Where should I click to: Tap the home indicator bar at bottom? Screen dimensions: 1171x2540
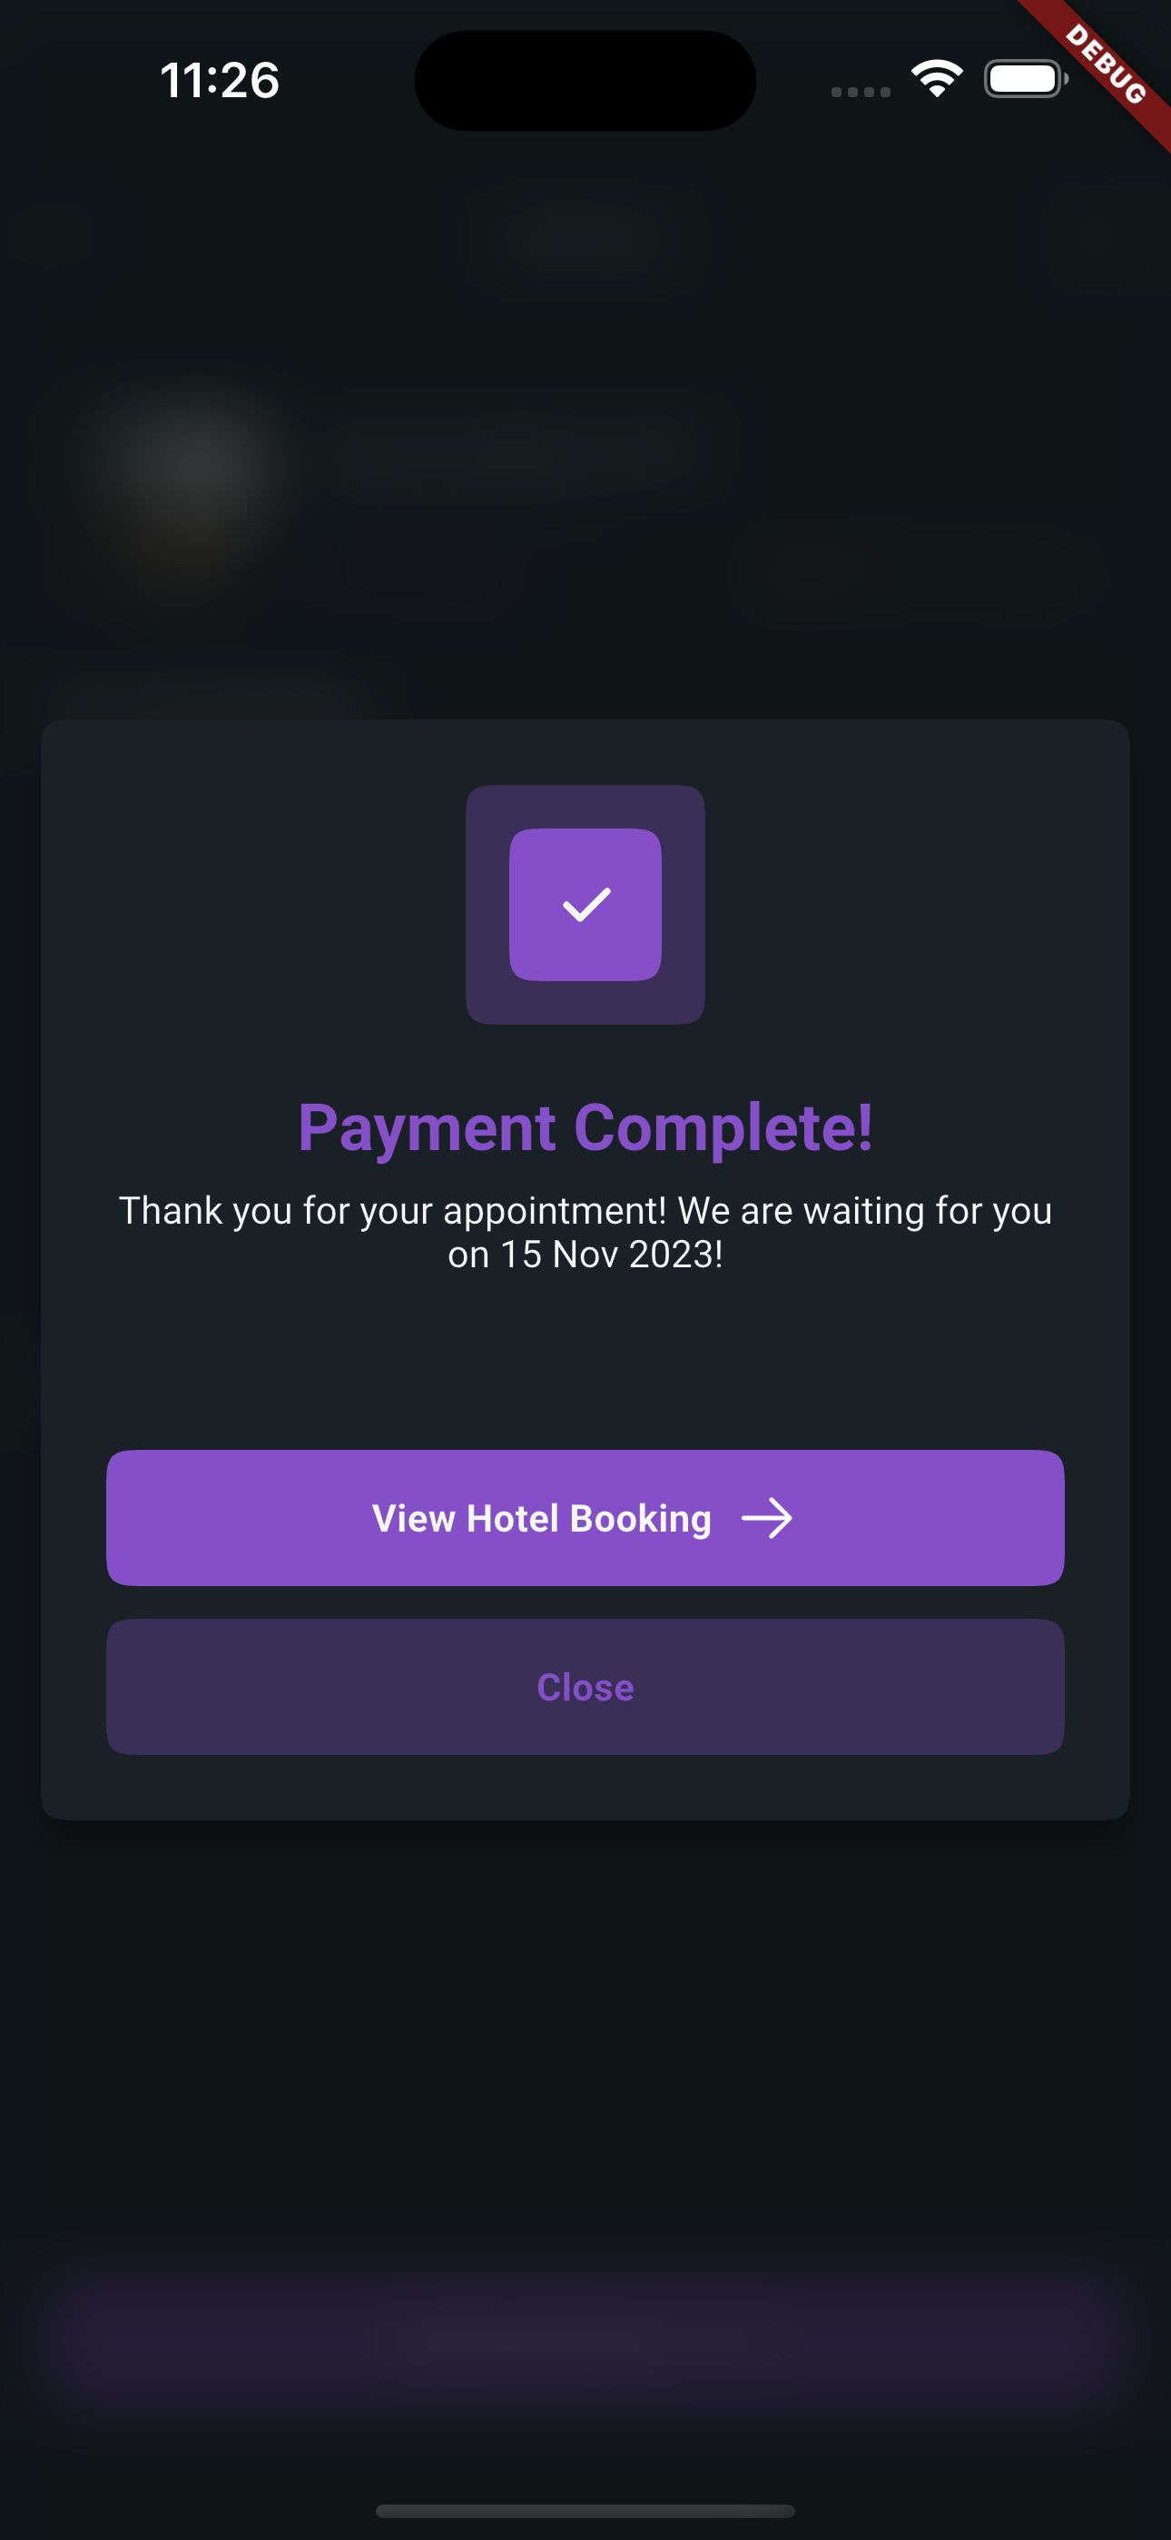tap(585, 2509)
